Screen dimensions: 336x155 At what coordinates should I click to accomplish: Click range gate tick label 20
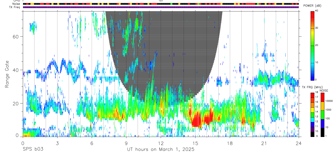click(16, 103)
